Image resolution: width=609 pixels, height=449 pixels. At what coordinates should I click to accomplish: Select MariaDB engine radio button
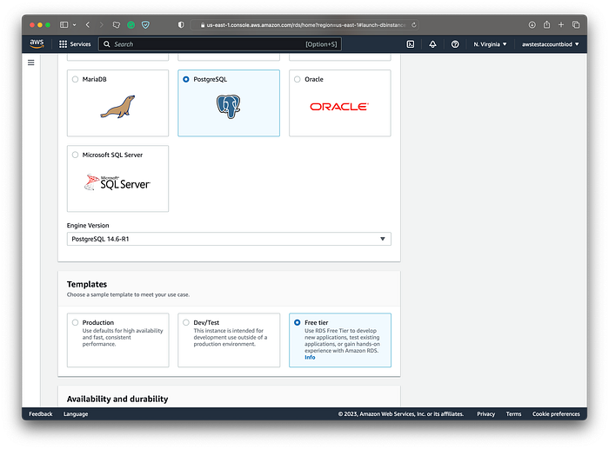point(75,79)
